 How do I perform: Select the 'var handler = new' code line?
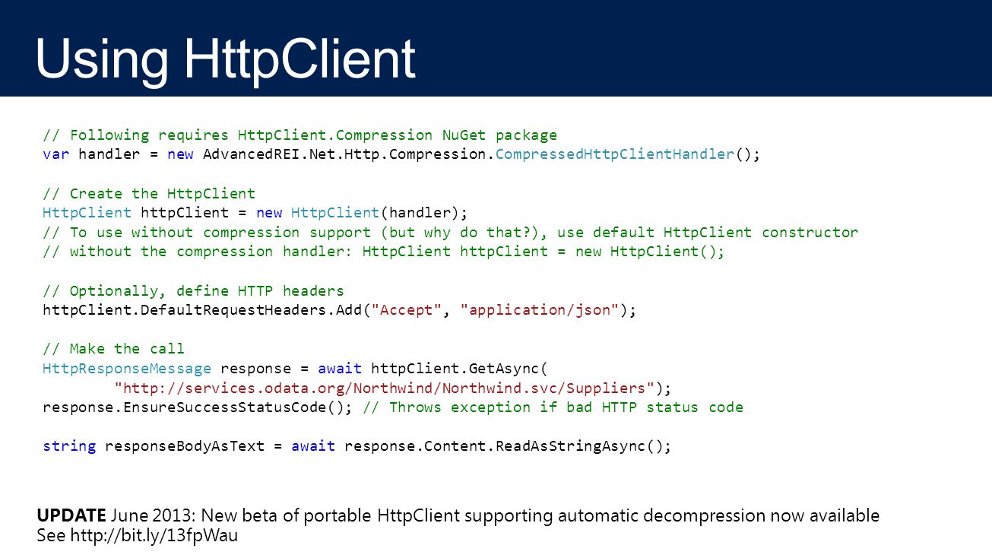[x=401, y=154]
